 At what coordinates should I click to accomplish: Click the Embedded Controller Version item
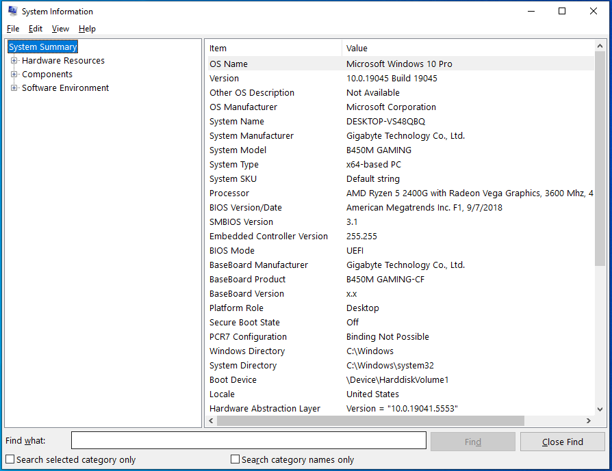(x=268, y=237)
